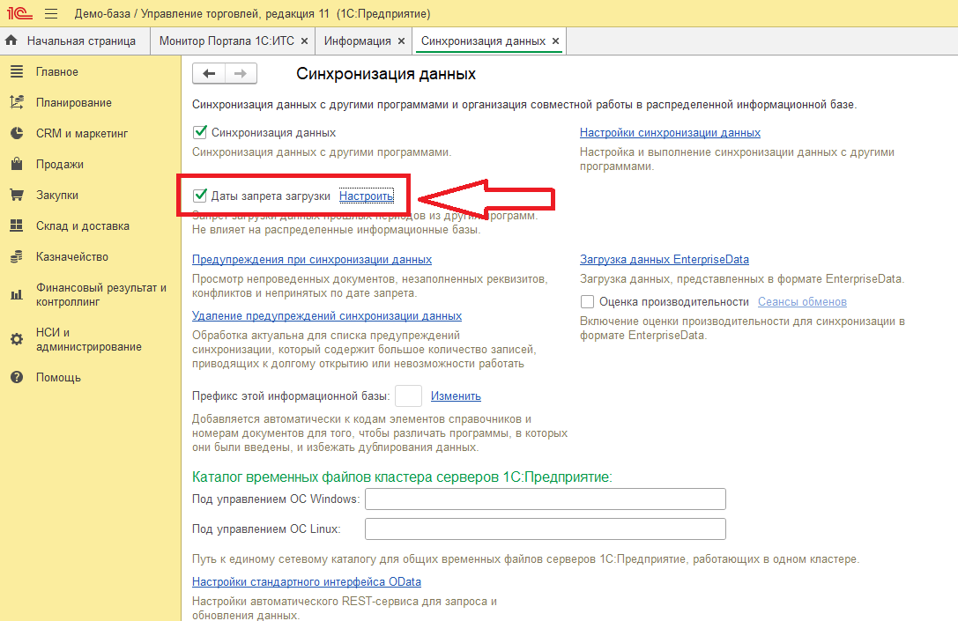Image resolution: width=958 pixels, height=621 pixels.
Task: Open the Настройки синхронизации данных link
Action: pos(670,132)
